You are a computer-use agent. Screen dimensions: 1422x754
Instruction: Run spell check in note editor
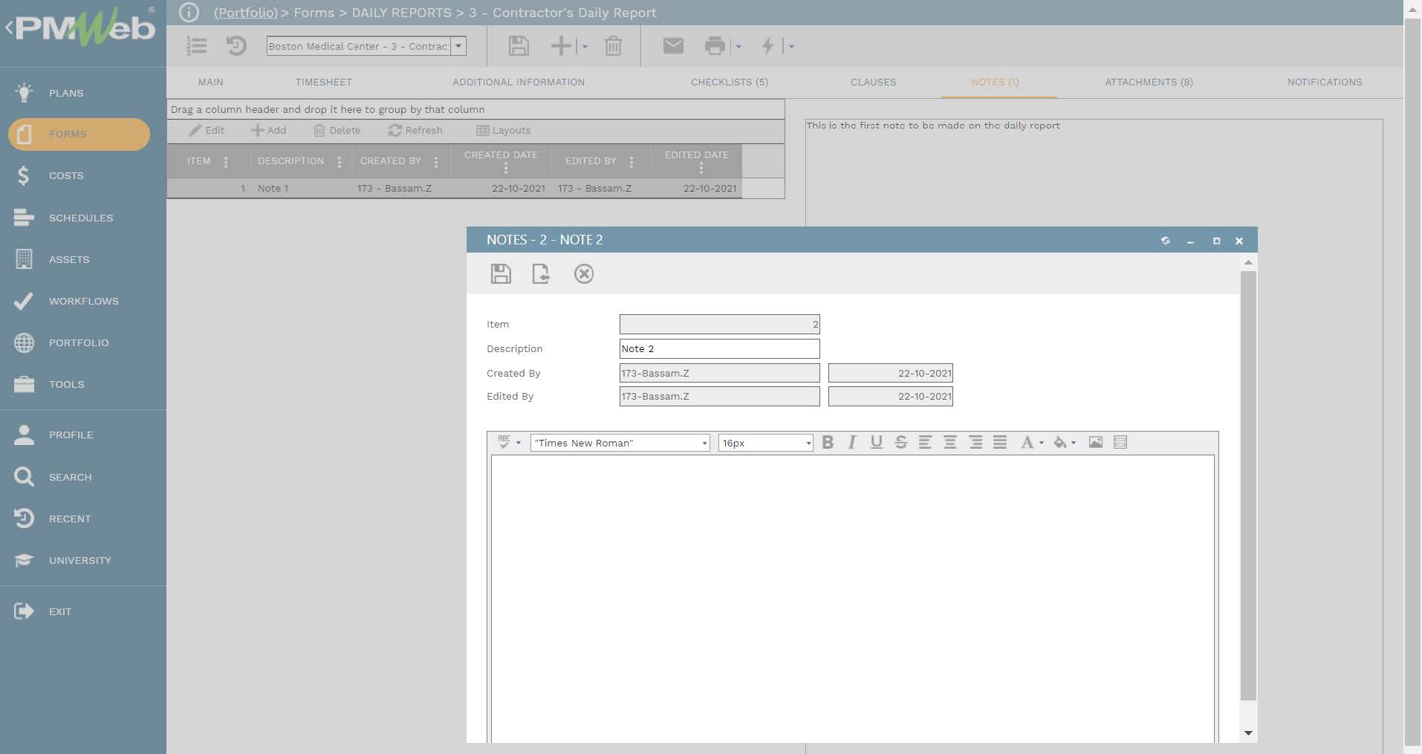click(504, 442)
